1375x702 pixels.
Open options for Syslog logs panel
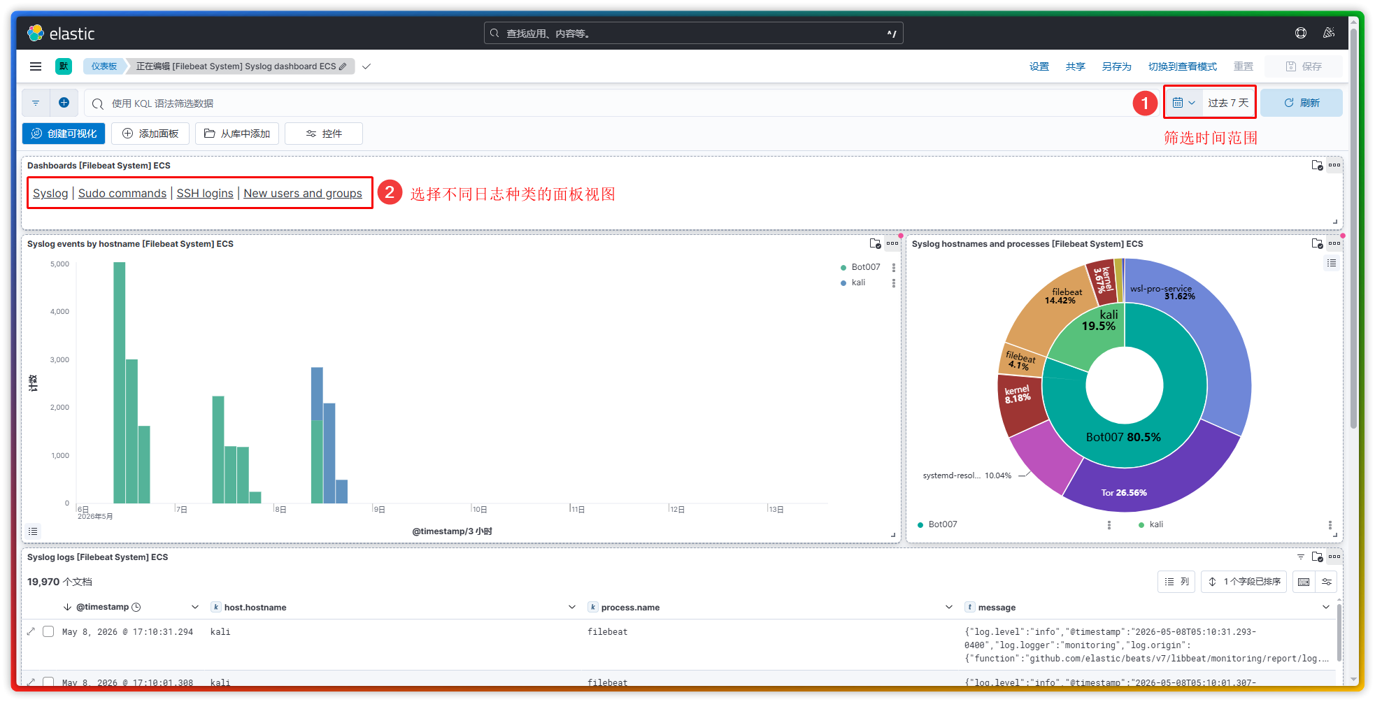pyautogui.click(x=1334, y=557)
